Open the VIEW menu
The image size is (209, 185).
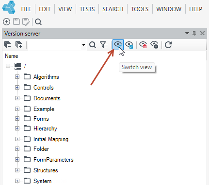pos(65,9)
